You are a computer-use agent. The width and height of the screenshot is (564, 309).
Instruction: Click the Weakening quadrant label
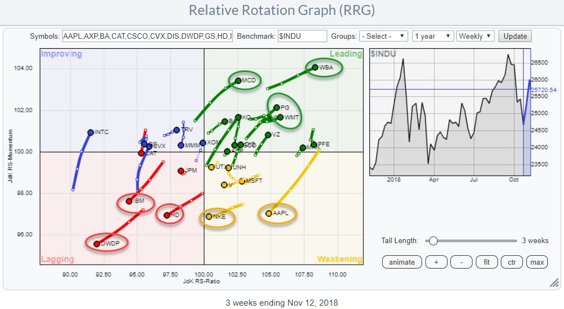(339, 259)
